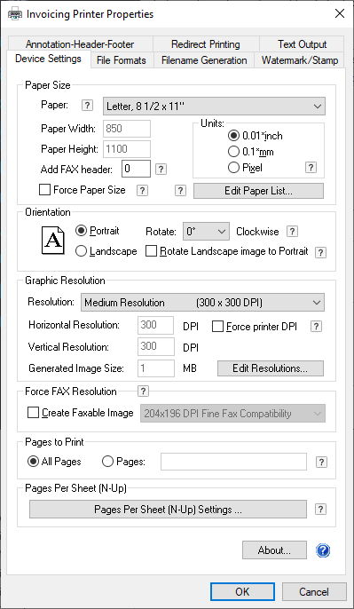Screen dimensions: 354x609
Task: Check Create Faxable Image option
Action: click(34, 413)
